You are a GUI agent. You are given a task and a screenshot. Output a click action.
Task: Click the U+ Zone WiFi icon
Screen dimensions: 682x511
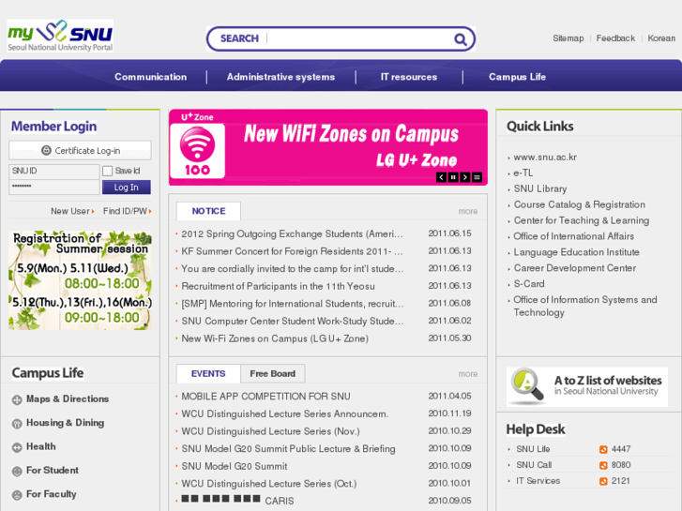pyautogui.click(x=197, y=151)
